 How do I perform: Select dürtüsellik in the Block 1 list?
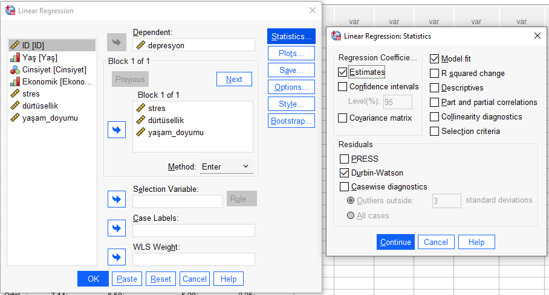166,120
